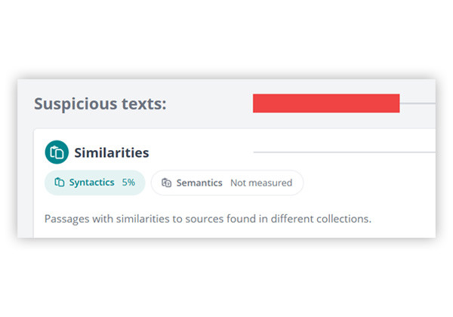Click the Similarities heading
This screenshot has width=453, height=317.
click(x=111, y=152)
